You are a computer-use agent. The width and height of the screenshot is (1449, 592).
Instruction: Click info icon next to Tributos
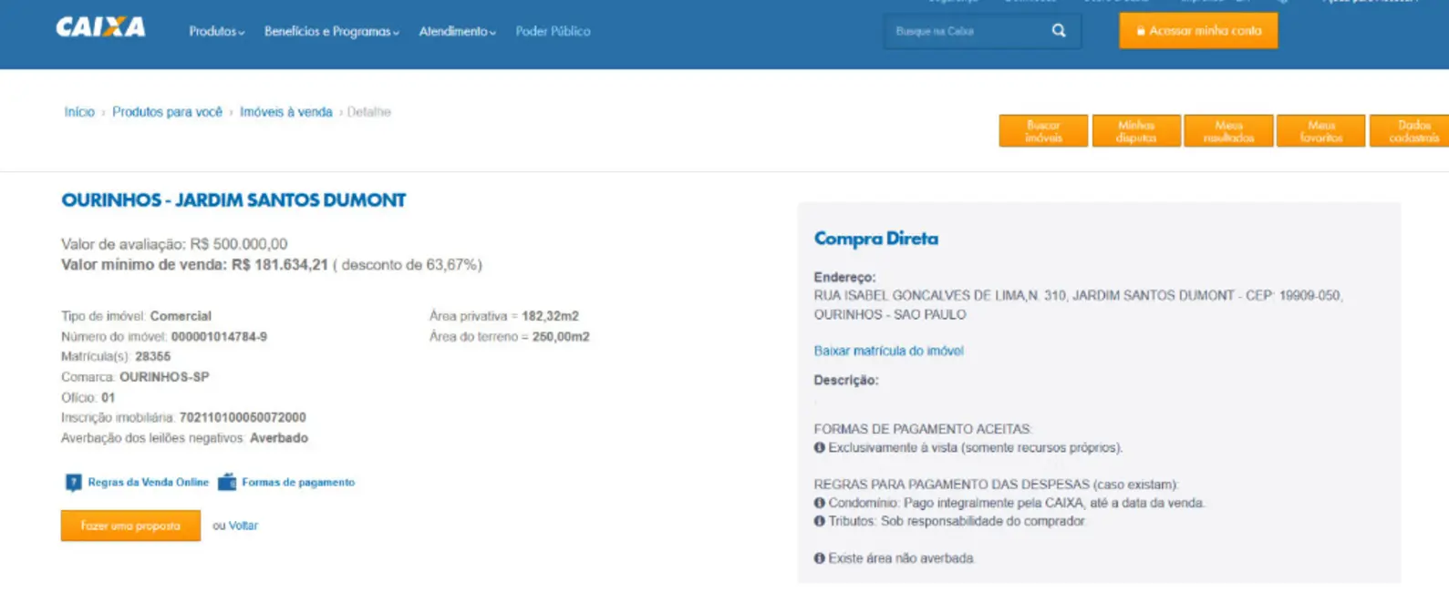click(x=819, y=521)
